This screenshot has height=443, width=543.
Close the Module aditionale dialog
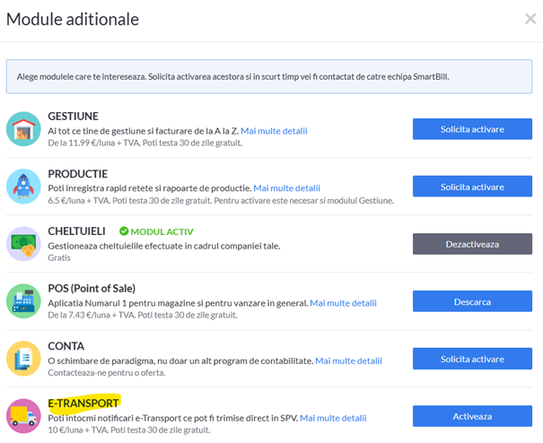pos(530,19)
